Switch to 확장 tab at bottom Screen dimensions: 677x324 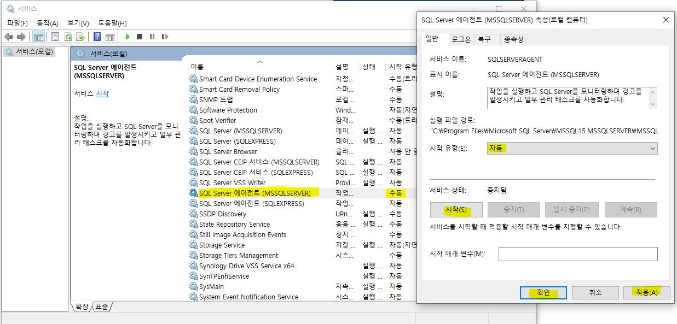(x=82, y=307)
